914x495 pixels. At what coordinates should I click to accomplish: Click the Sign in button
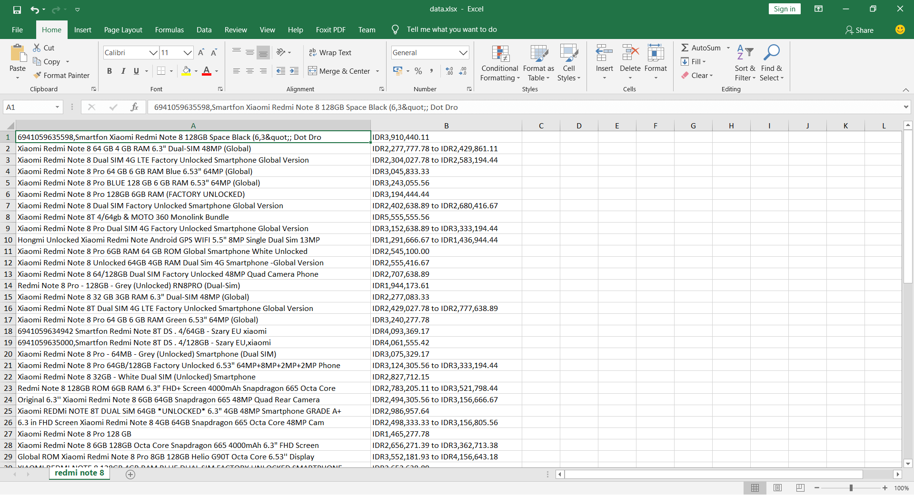pos(784,9)
